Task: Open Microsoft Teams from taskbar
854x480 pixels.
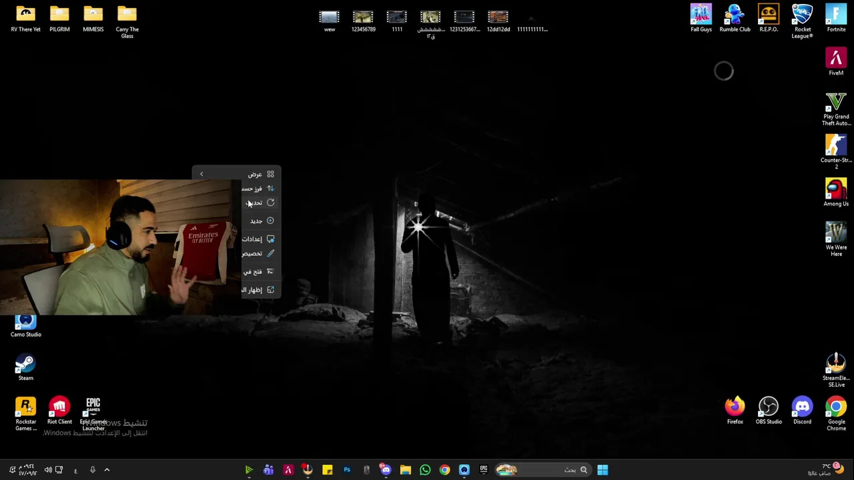Action: pyautogui.click(x=268, y=470)
